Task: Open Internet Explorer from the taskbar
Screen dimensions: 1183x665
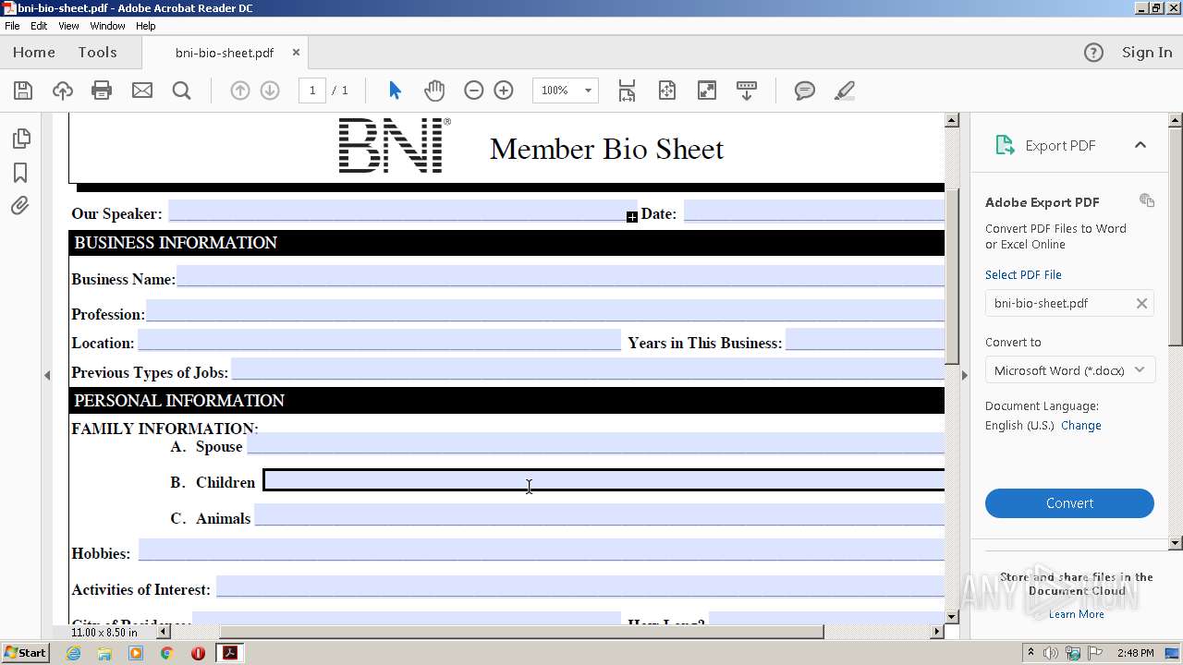Action: (73, 653)
